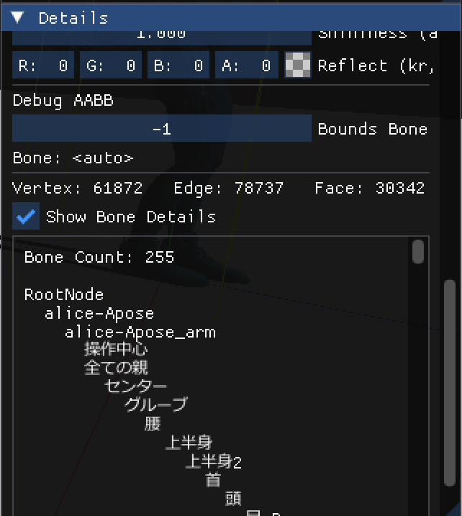The image size is (462, 516).
Task: Click the Bone Count: 255 text
Action: tap(99, 257)
